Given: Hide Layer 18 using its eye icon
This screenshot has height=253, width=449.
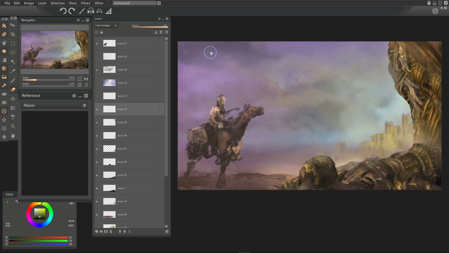Looking at the screenshot, I should (97, 70).
